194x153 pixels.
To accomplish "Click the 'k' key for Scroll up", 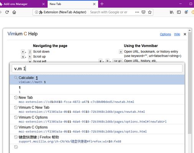I will [30, 57].
